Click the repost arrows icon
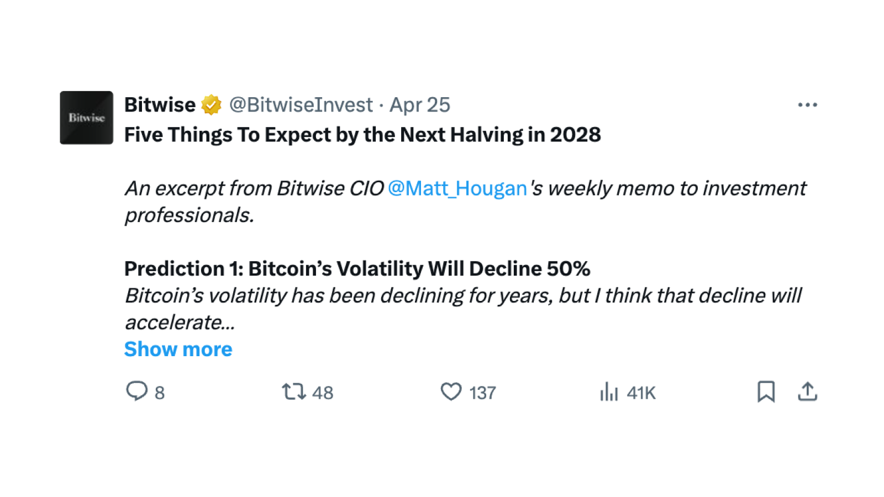Viewport: 884px width, 497px height. point(293,392)
